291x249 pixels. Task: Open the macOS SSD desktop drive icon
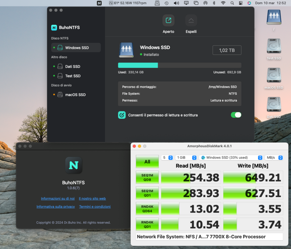pyautogui.click(x=274, y=76)
